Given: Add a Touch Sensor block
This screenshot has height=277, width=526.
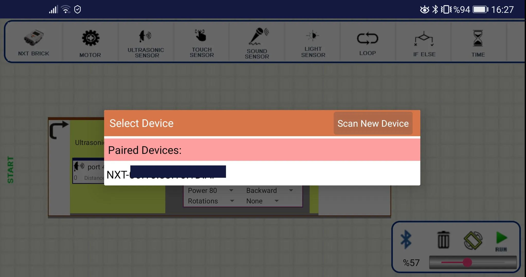Looking at the screenshot, I should [202, 42].
